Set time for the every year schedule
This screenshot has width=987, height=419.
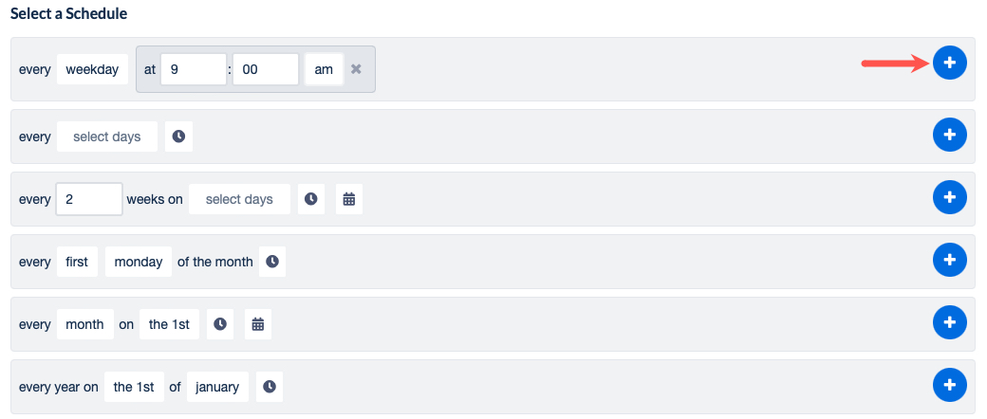pyautogui.click(x=270, y=387)
